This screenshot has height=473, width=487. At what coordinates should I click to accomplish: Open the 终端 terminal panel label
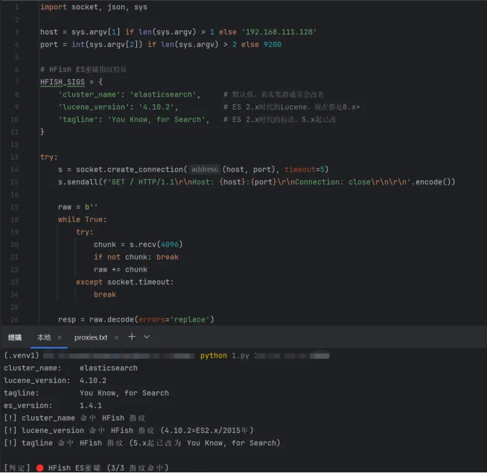pyautogui.click(x=15, y=337)
